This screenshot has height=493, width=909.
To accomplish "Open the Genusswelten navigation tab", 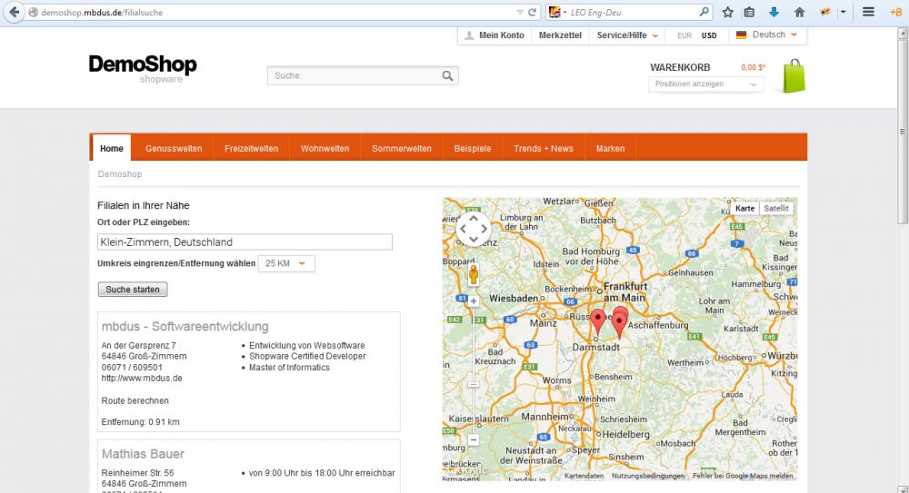I will point(174,148).
